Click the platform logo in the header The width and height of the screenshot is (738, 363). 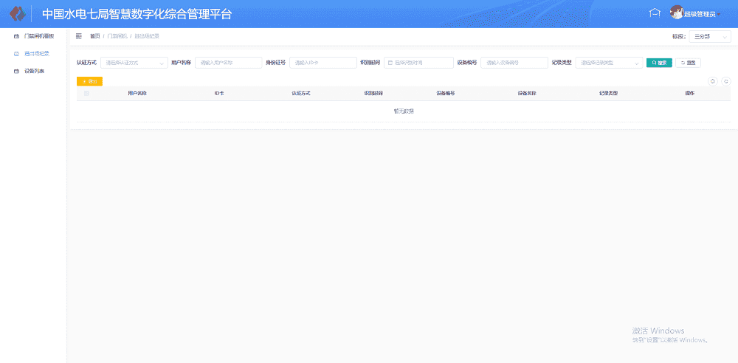pyautogui.click(x=17, y=14)
